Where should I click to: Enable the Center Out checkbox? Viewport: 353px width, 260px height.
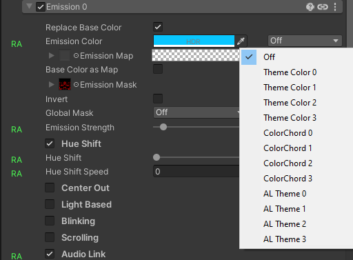pos(50,188)
